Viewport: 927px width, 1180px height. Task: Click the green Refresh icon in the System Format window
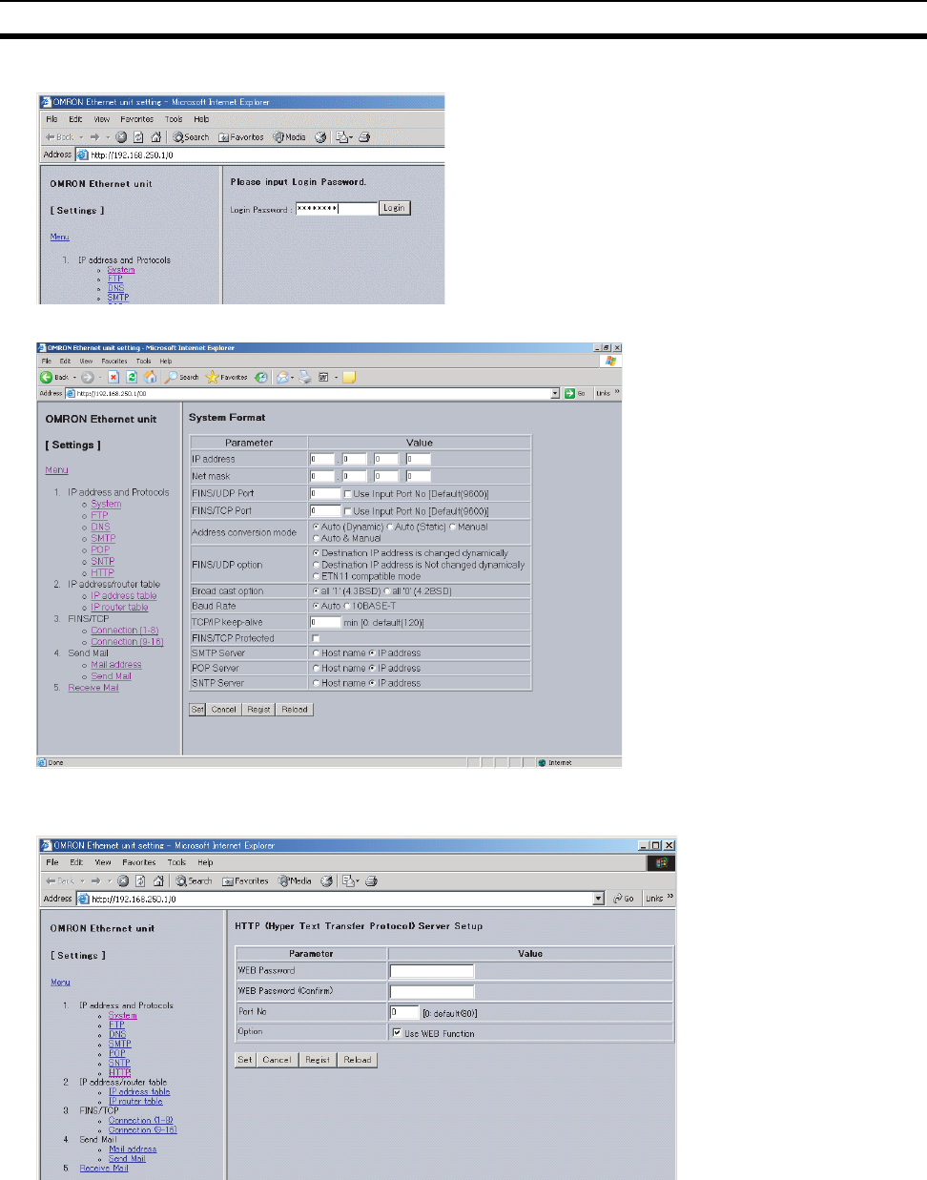click(x=132, y=378)
